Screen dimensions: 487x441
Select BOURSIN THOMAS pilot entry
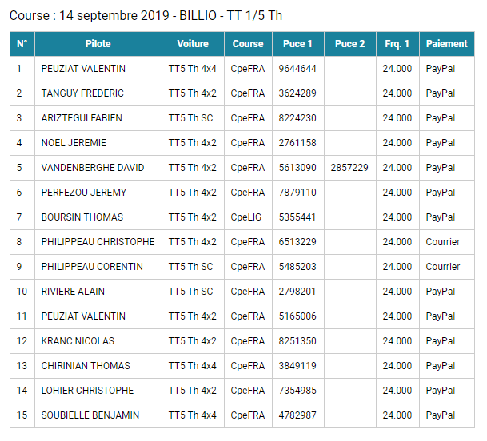click(82, 217)
